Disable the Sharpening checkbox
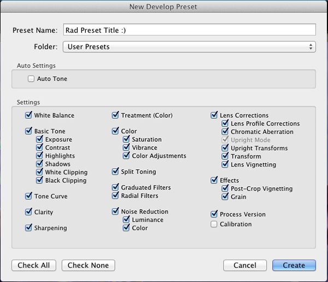Screen dimensions: 328x282 pyautogui.click(x=28, y=228)
